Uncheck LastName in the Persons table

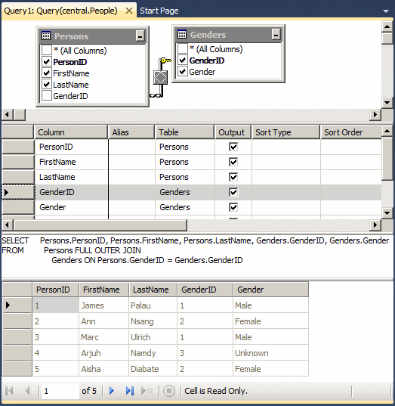(x=47, y=85)
